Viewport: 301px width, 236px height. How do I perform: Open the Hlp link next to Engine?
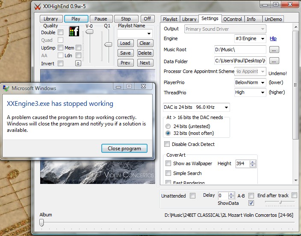[x=273, y=38]
